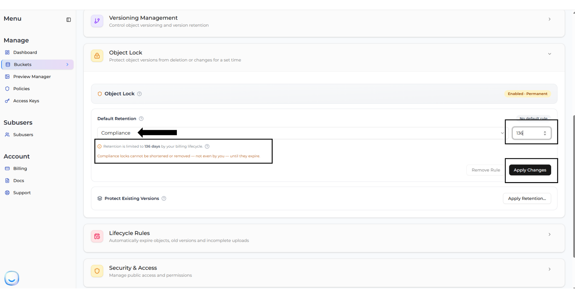Click the Dashboard grid icon
This screenshot has width=575, height=298.
pos(7,52)
